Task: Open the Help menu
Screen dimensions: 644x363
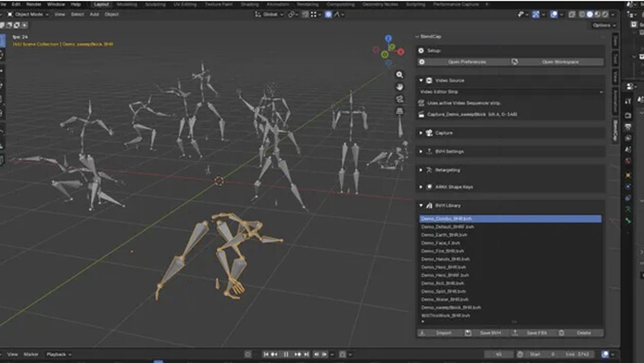Action: pyautogui.click(x=76, y=4)
